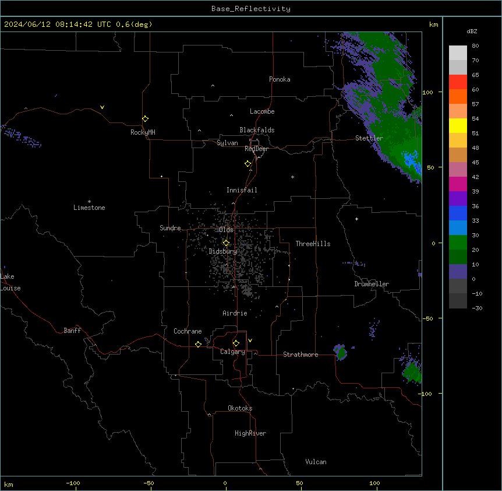The width and height of the screenshot is (502, 491).
Task: Select the purple 39-36 dBZ legend color
Action: pos(458,199)
